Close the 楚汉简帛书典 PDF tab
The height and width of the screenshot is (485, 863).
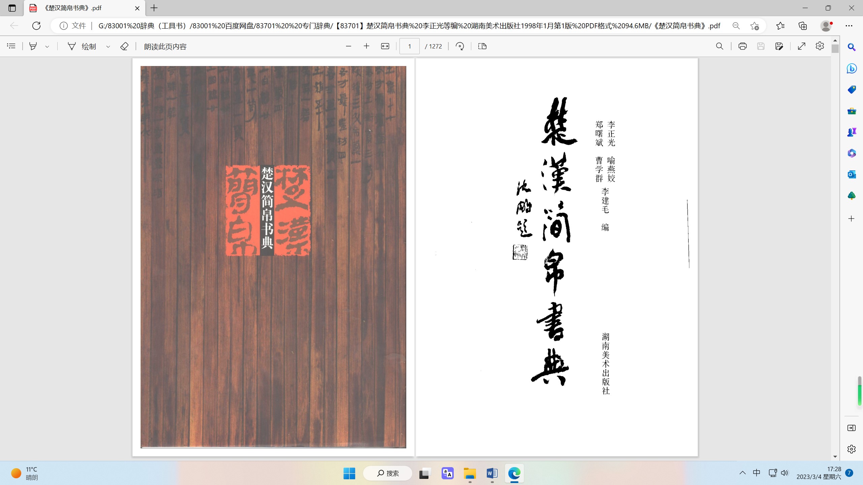click(137, 8)
